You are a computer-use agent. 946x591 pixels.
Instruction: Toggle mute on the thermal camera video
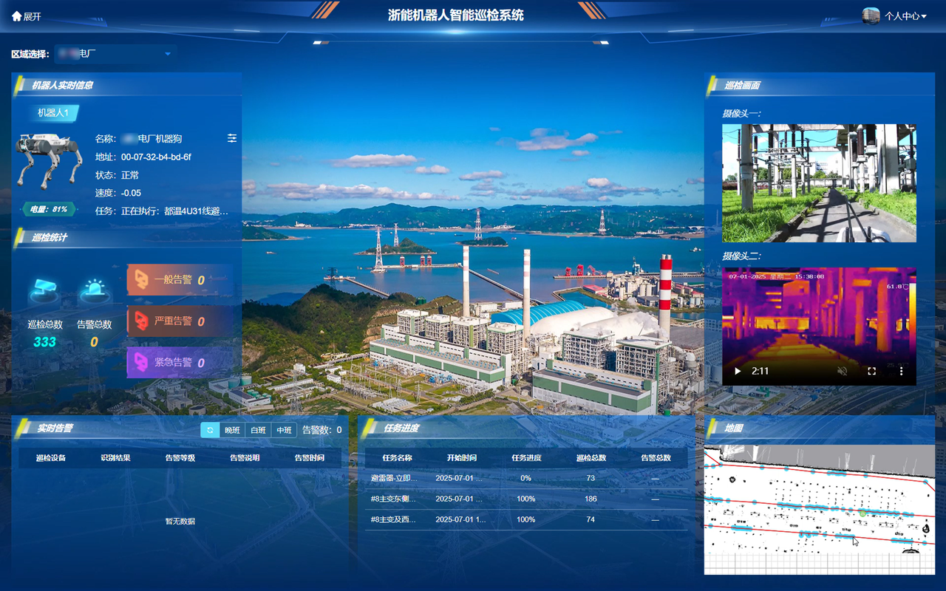pyautogui.click(x=842, y=371)
